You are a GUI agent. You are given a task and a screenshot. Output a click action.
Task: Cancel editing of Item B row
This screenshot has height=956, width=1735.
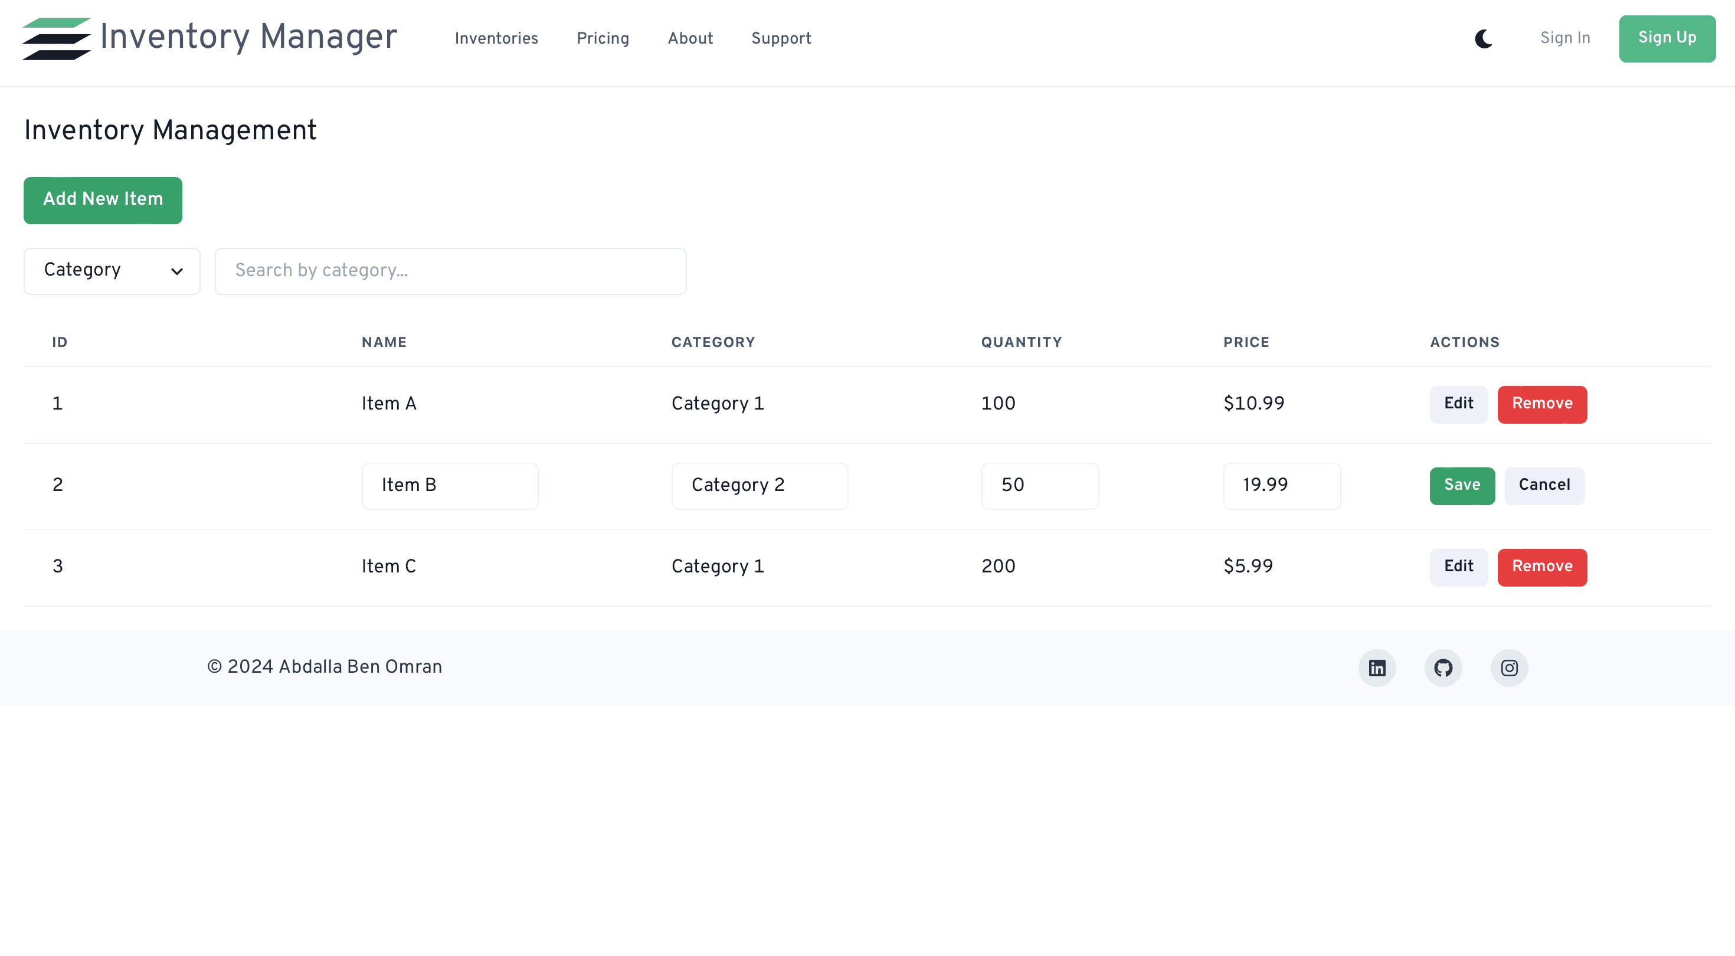coord(1544,486)
